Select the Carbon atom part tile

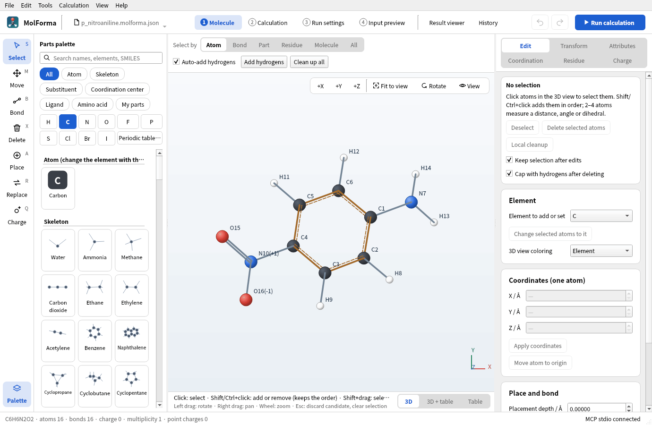(58, 188)
